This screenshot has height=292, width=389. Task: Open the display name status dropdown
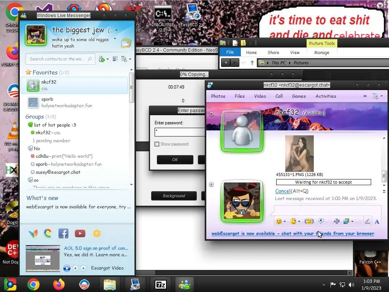116,30
